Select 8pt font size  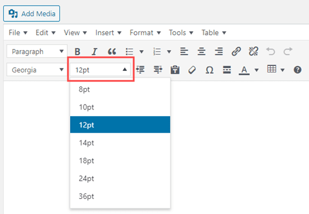(x=120, y=89)
